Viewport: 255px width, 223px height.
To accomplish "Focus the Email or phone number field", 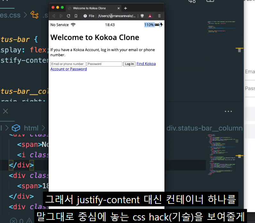I will pyautogui.click(x=68, y=64).
